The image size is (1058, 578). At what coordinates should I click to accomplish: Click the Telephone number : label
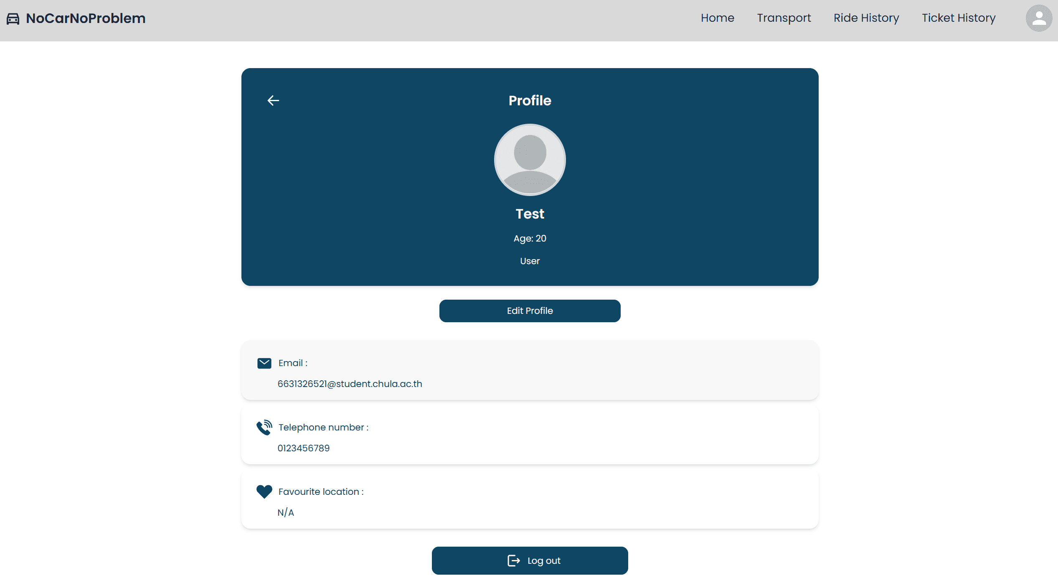[323, 427]
